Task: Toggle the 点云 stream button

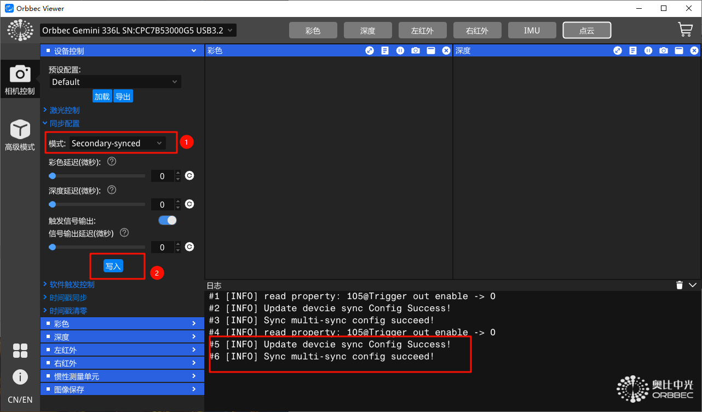Action: 586,31
